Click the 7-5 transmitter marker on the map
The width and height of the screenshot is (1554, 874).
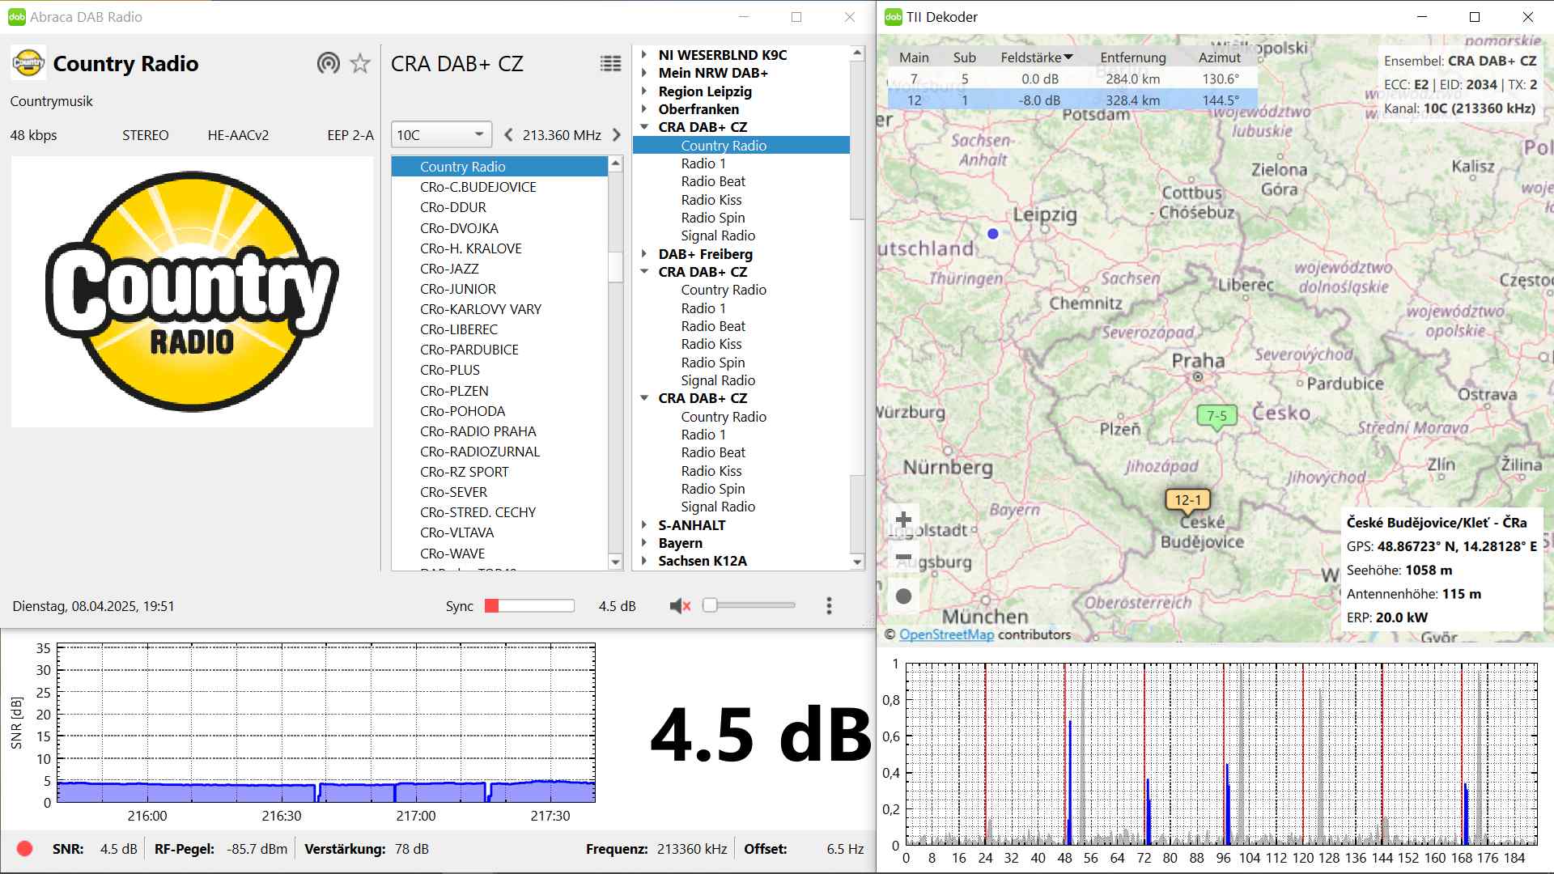pyautogui.click(x=1216, y=416)
